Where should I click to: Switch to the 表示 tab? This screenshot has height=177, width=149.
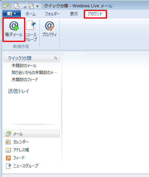(74, 14)
